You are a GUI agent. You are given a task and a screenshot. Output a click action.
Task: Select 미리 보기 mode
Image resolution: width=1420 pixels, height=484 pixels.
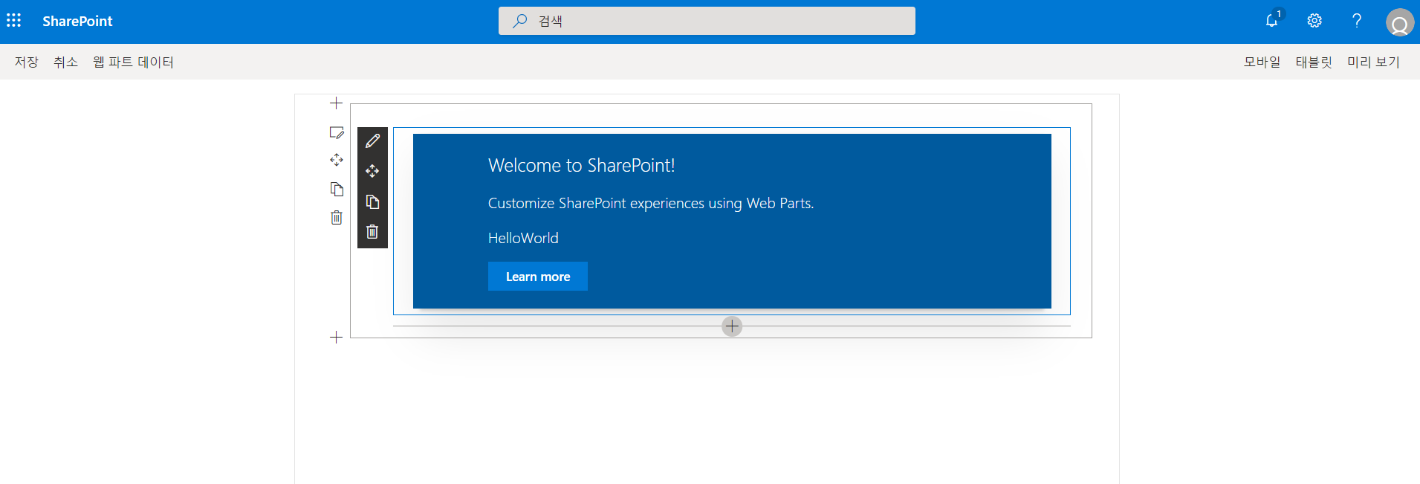click(1373, 62)
